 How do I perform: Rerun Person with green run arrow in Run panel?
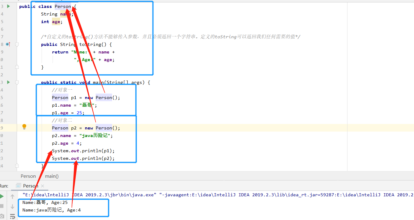(2, 196)
